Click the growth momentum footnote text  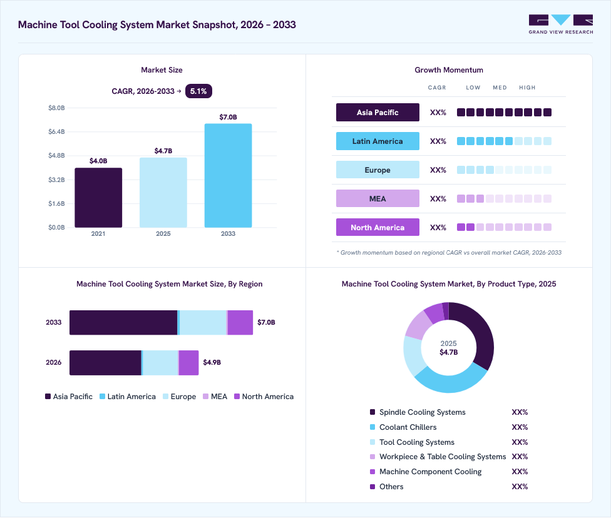click(x=449, y=252)
